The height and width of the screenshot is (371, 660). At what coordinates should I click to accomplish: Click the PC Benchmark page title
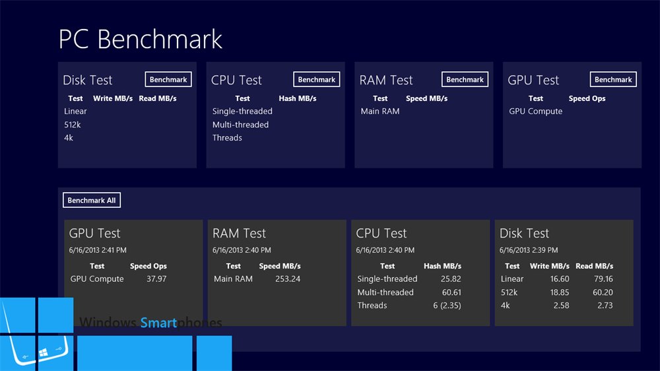pos(140,39)
